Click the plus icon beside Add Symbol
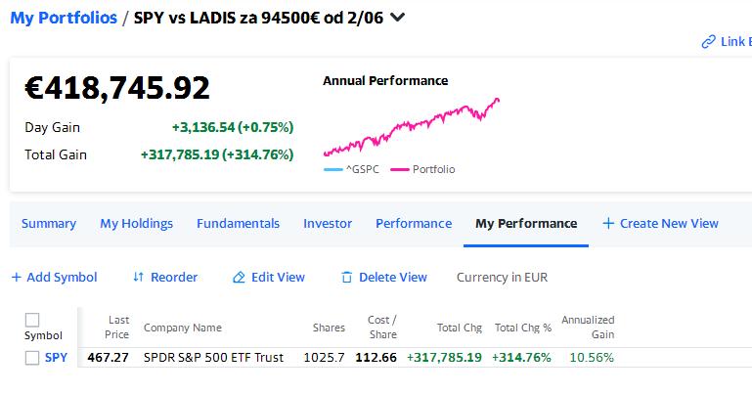The height and width of the screenshot is (394, 752). click(x=17, y=277)
